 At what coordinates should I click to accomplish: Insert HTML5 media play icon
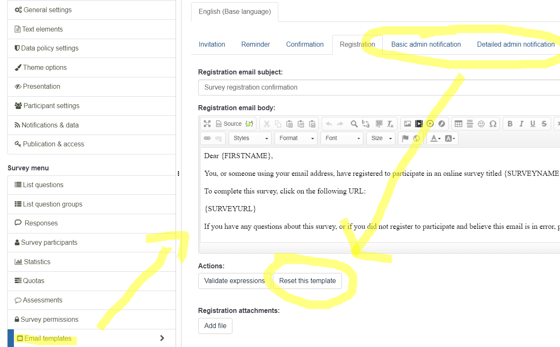coord(430,124)
